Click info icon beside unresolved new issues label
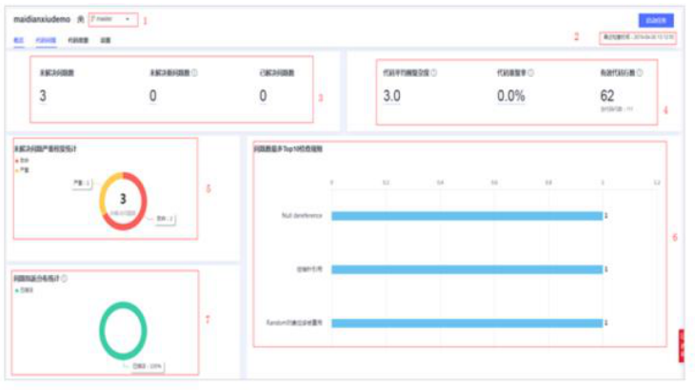695x390 pixels. click(x=194, y=72)
